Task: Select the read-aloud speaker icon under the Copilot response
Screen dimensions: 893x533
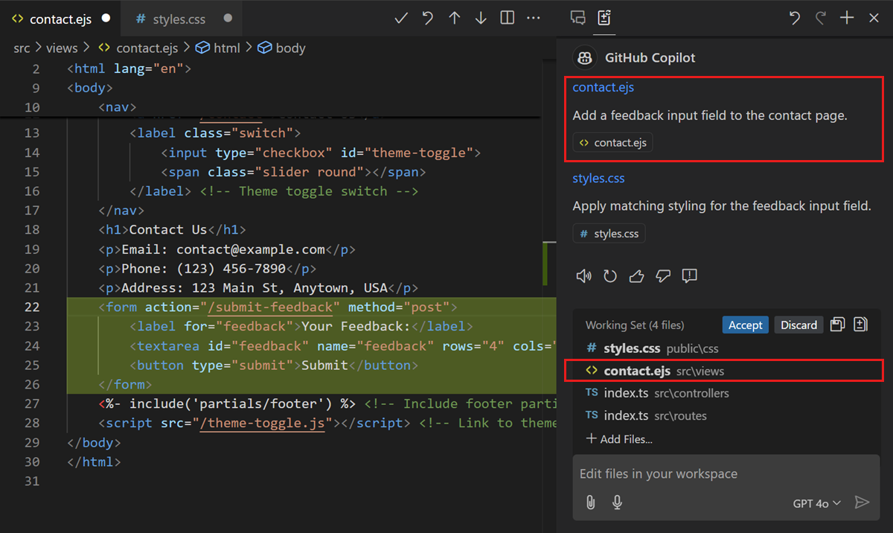Action: [x=584, y=275]
